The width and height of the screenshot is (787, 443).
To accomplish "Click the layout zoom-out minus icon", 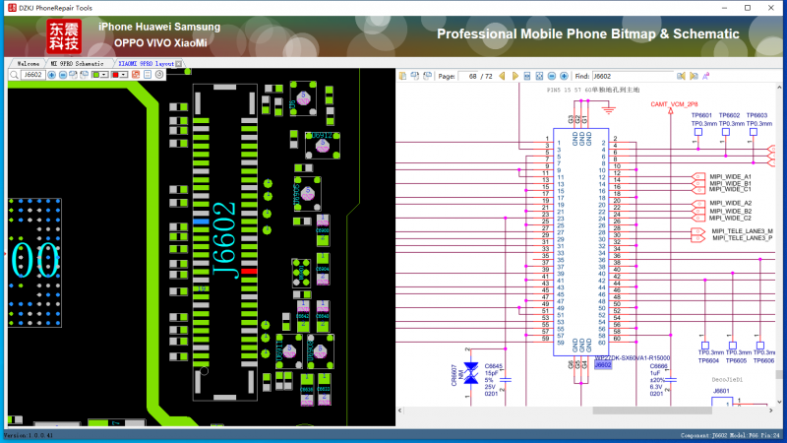I will (x=63, y=75).
